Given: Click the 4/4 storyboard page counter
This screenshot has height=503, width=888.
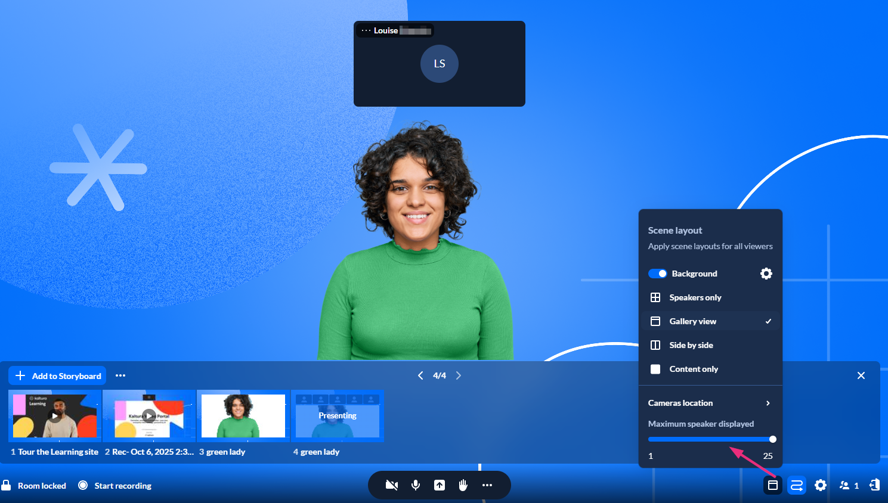Looking at the screenshot, I should point(440,375).
